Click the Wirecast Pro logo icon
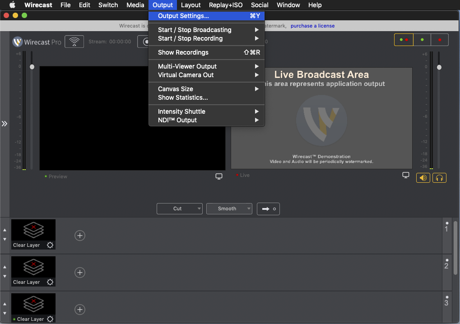Image resolution: width=460 pixels, height=324 pixels. pos(18,42)
